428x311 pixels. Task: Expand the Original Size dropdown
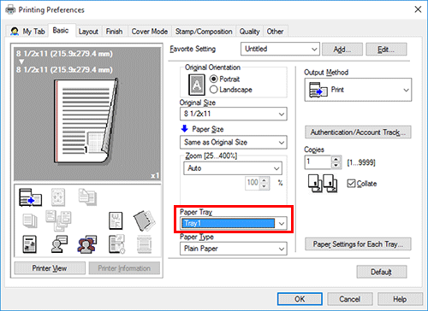(x=234, y=114)
